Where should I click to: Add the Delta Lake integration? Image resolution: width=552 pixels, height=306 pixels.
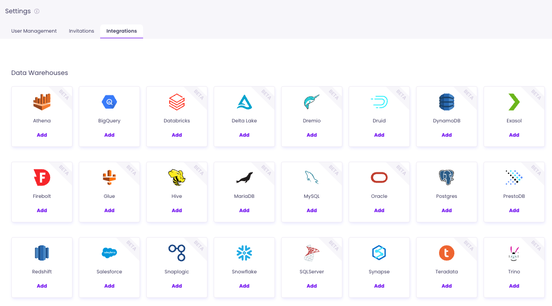tap(244, 135)
